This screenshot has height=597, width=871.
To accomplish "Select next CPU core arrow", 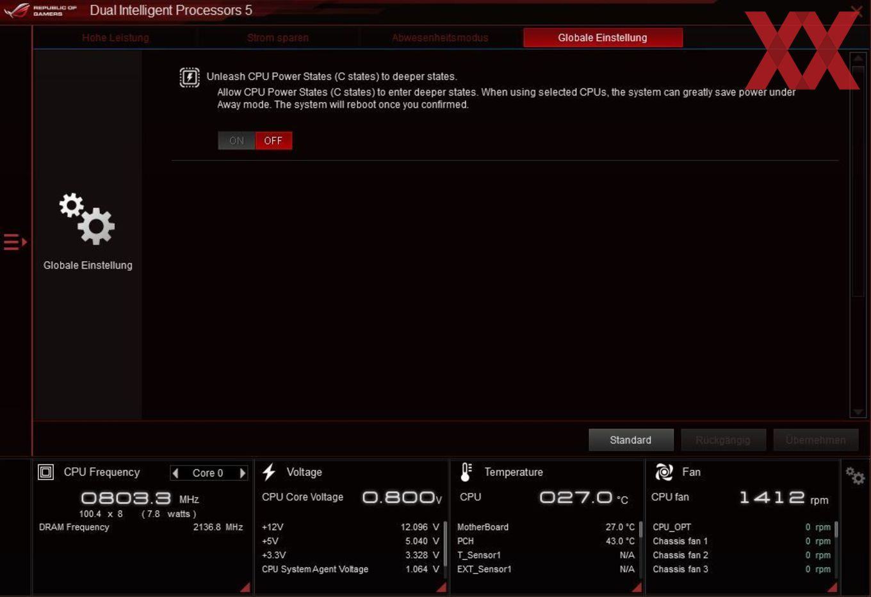I will 242,473.
